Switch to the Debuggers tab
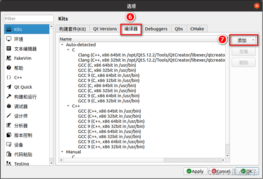 (156, 29)
